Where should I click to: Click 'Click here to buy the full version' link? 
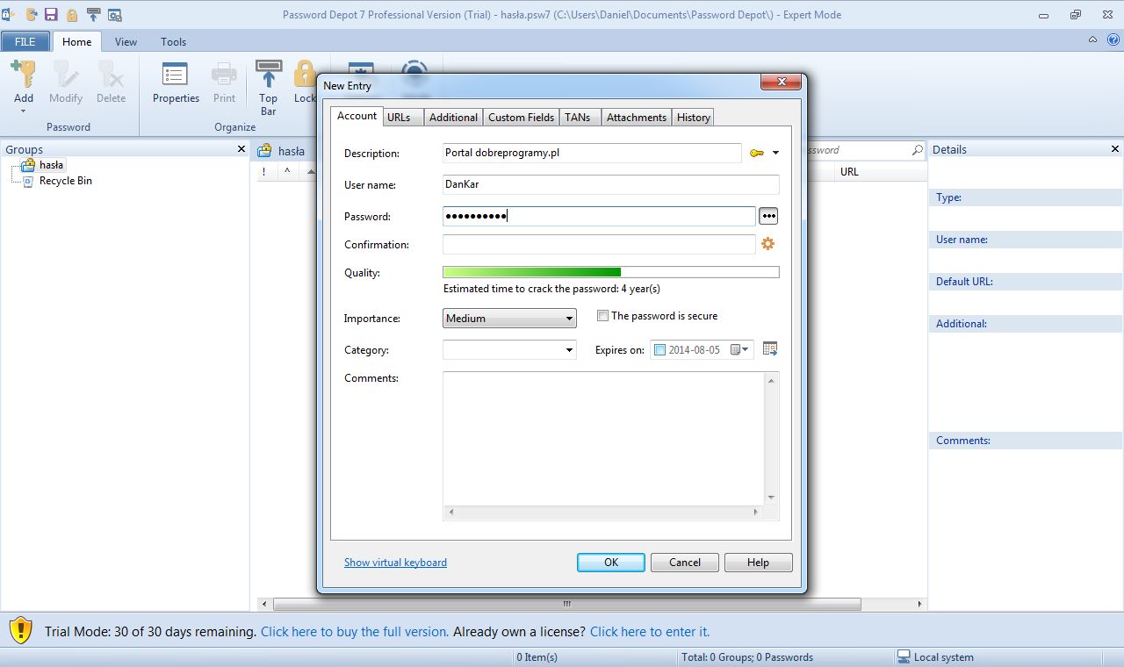coord(355,631)
